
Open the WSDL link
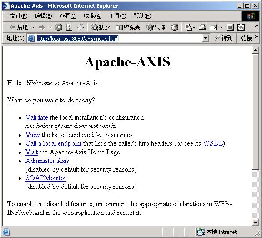point(213,143)
